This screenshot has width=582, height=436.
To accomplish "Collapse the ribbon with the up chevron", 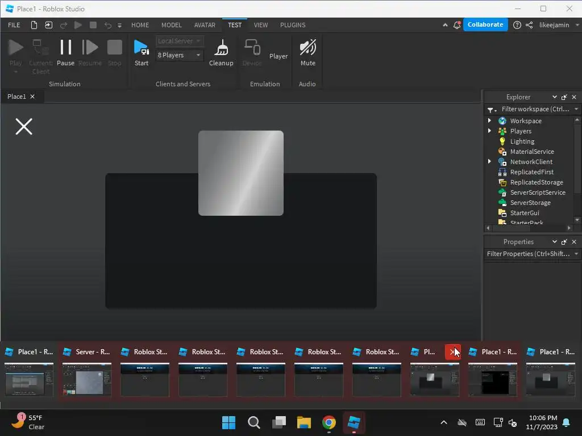I will click(x=445, y=25).
